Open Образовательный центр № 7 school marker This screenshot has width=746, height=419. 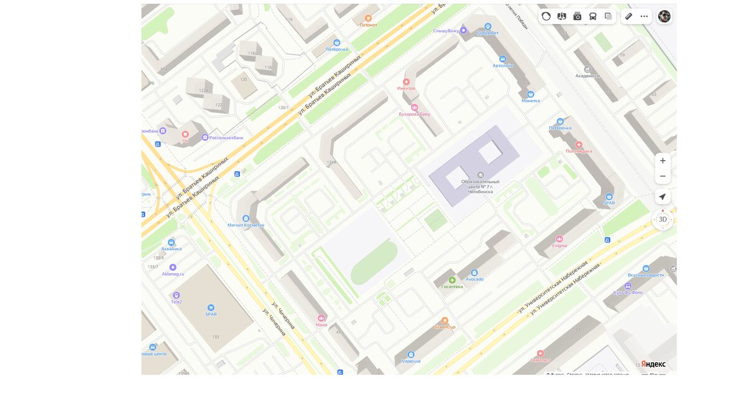click(480, 175)
